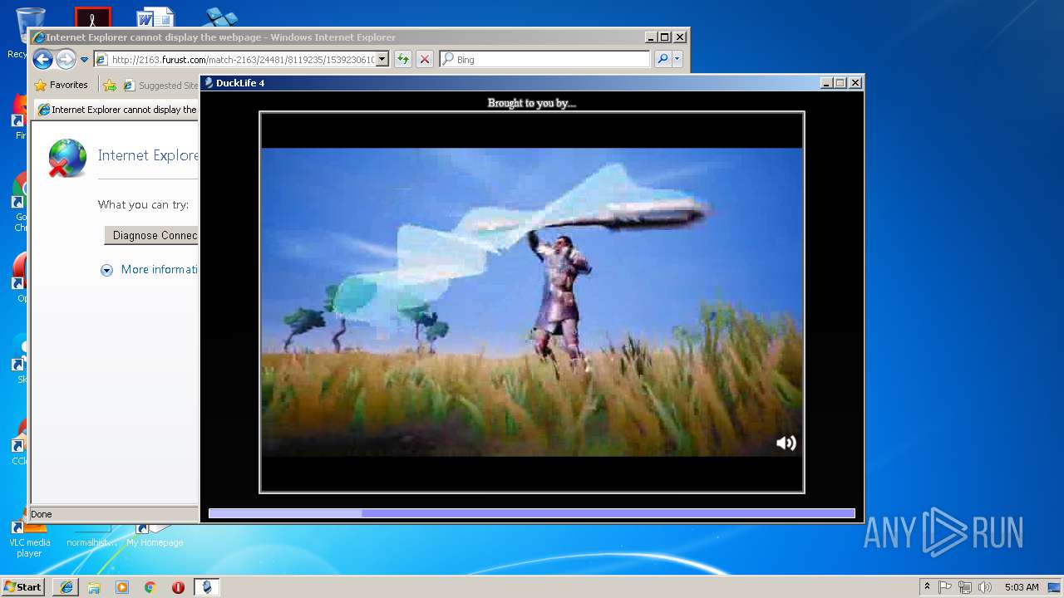Image resolution: width=1064 pixels, height=598 pixels.
Task: Click the 'What you can try:' text
Action: pyautogui.click(x=143, y=204)
